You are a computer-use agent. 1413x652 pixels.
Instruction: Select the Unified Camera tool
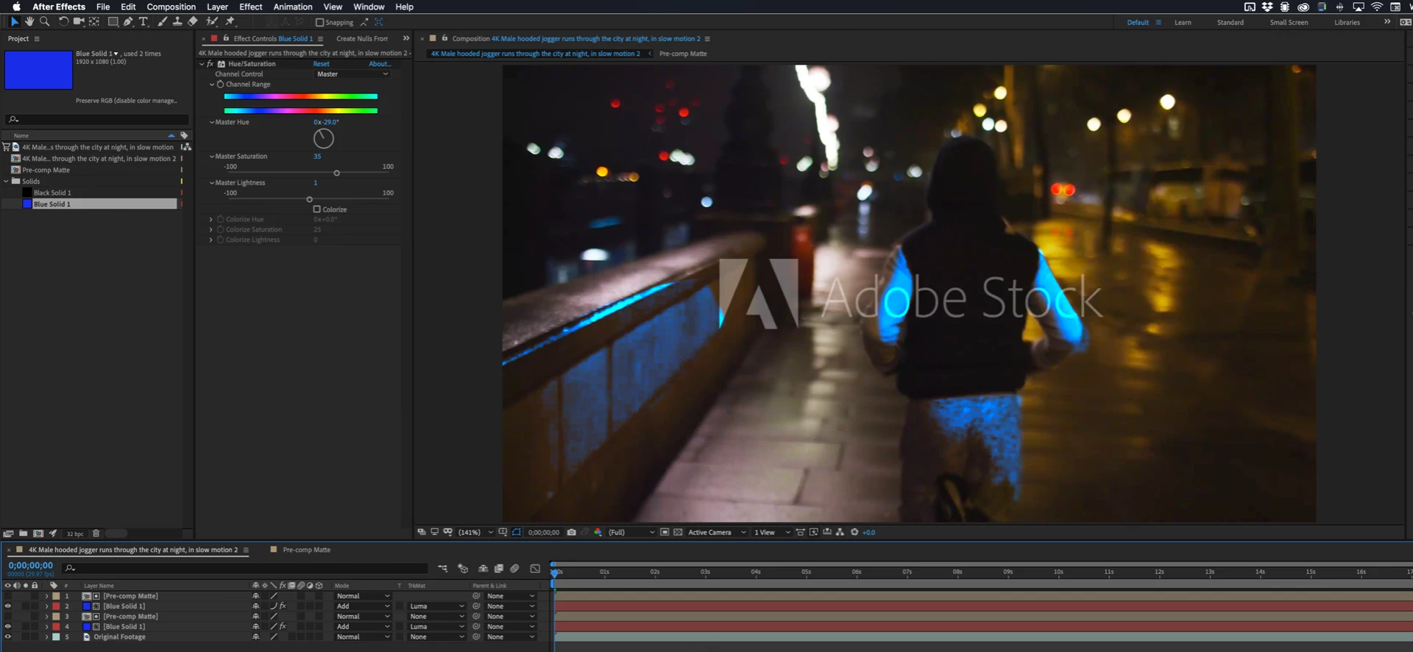click(x=79, y=22)
